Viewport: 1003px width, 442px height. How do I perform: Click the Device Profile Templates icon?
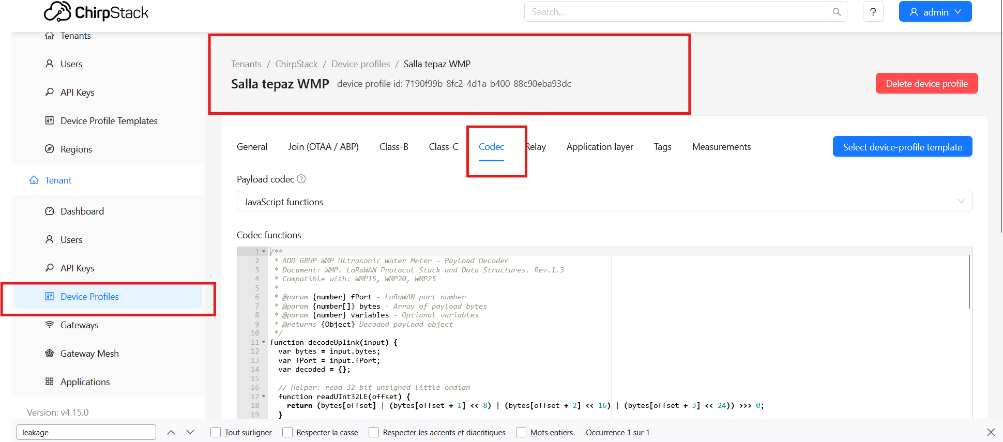50,120
